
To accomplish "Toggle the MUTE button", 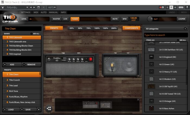I will pos(115,19).
